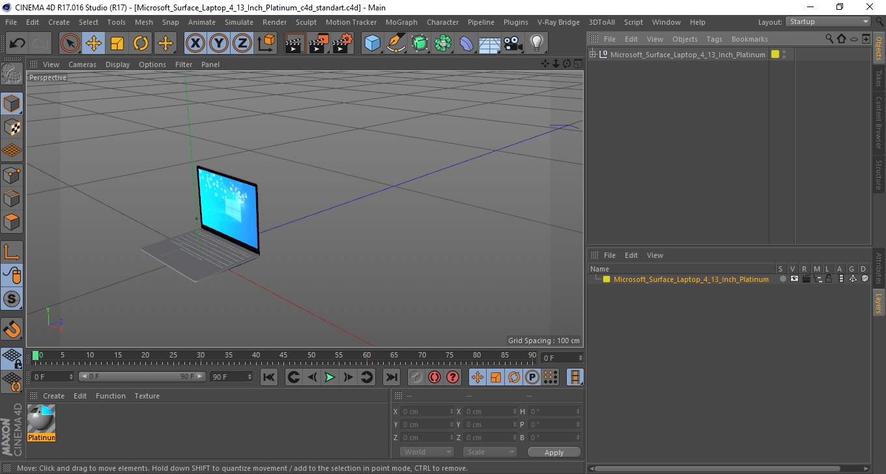The width and height of the screenshot is (886, 474).
Task: Click the Apply button
Action: [554, 452]
